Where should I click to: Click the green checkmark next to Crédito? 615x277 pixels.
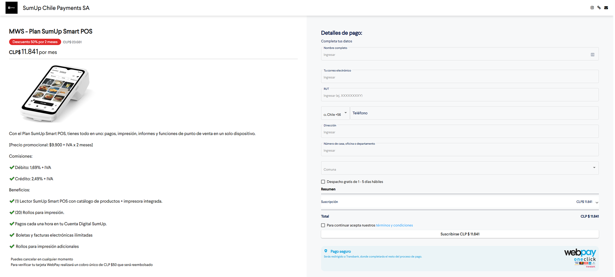tap(12, 179)
